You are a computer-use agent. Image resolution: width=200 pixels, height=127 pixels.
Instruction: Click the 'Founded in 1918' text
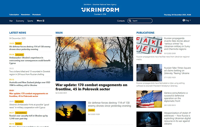point(100,14)
